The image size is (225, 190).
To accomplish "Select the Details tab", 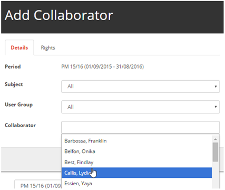I will coord(19,47).
